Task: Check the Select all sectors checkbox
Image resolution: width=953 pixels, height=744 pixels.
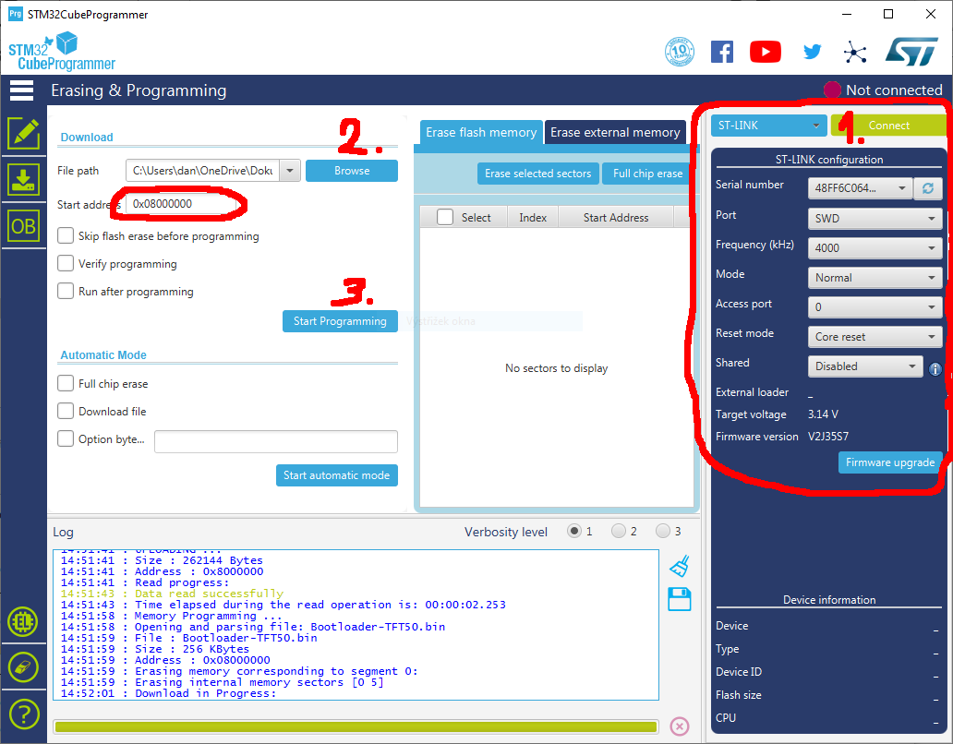Action: coord(445,217)
